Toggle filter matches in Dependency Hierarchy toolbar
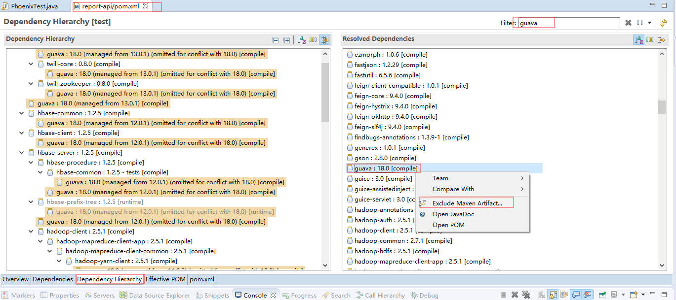This screenshot has width=676, height=300. (324, 40)
